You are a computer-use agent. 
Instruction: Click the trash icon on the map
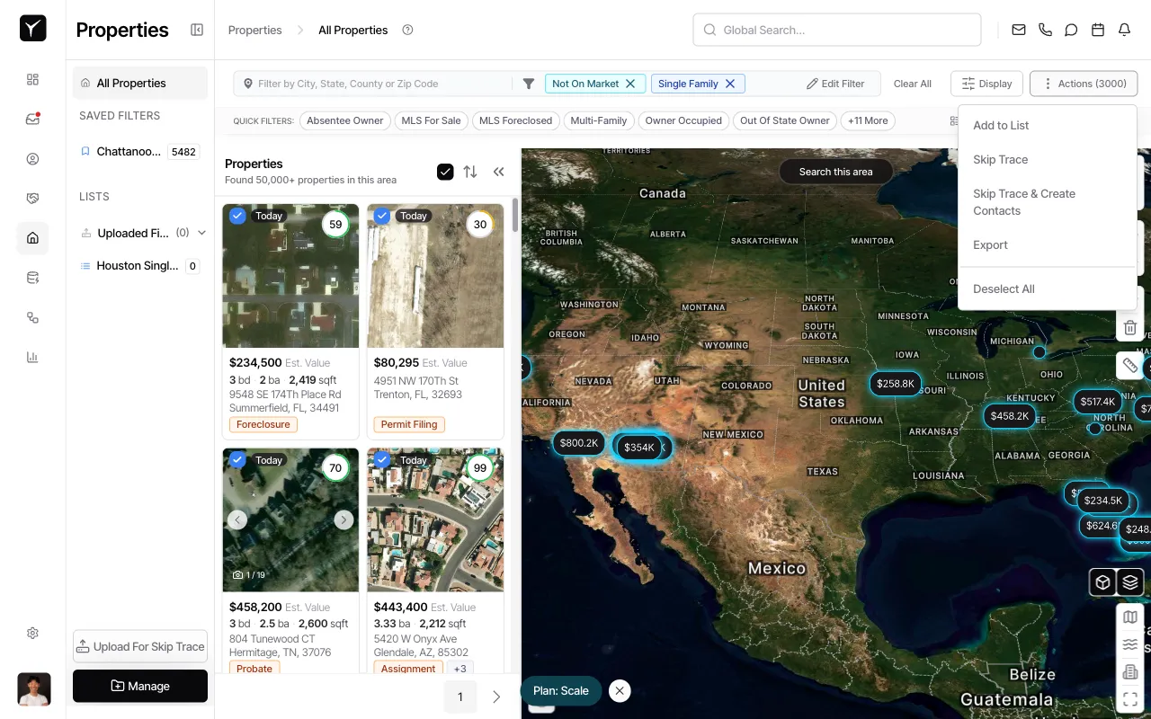click(1130, 328)
